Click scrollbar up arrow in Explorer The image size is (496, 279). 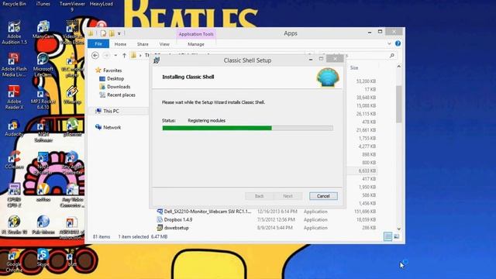(x=398, y=67)
